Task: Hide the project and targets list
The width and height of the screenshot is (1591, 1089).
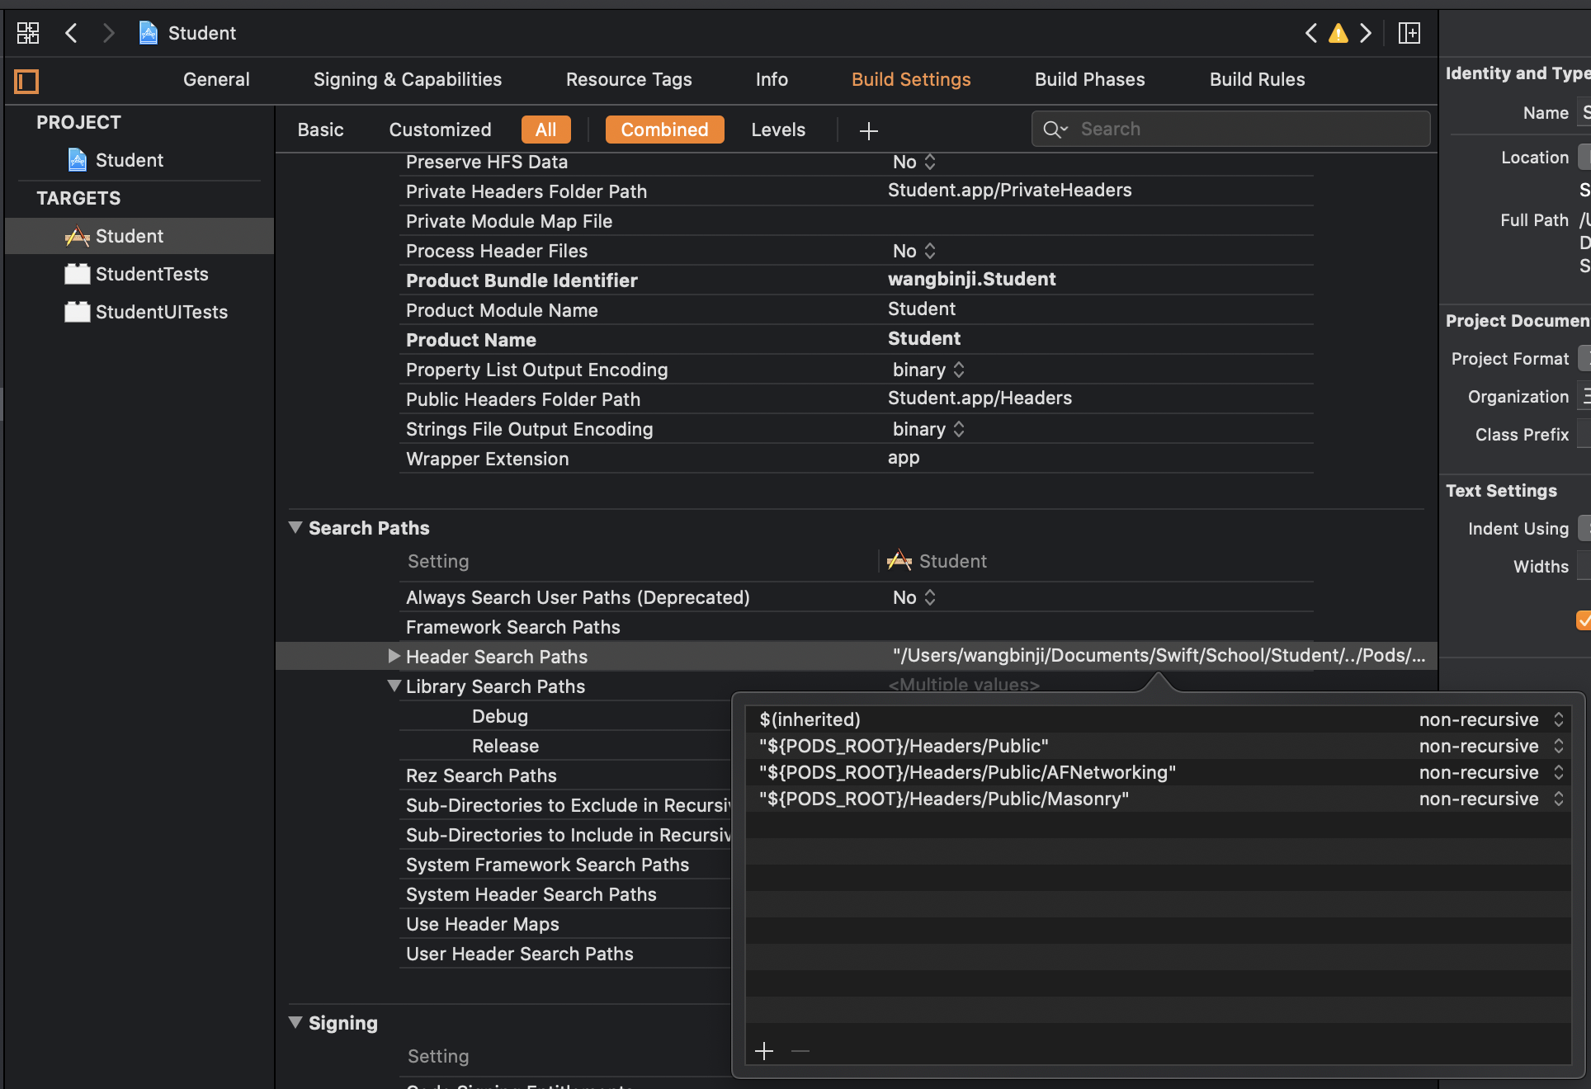Action: click(26, 81)
